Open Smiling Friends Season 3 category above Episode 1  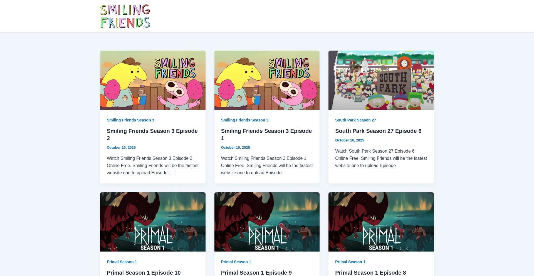point(245,120)
